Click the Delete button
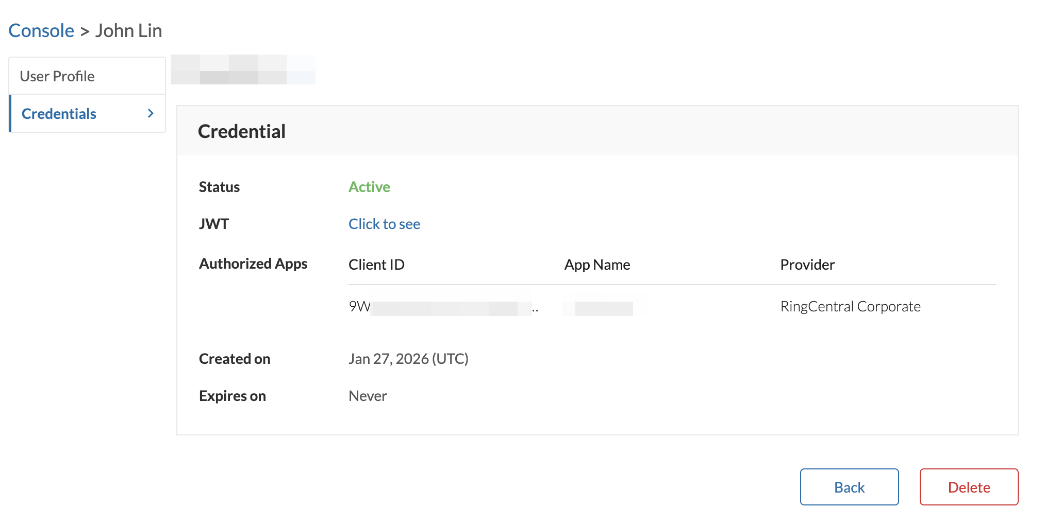Image resolution: width=1062 pixels, height=525 pixels. click(x=969, y=486)
